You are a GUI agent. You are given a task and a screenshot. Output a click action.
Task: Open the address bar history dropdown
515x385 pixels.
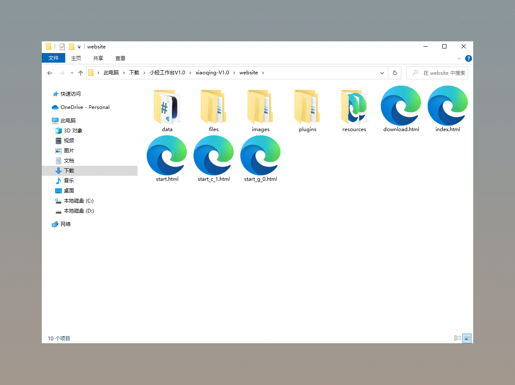click(x=382, y=73)
